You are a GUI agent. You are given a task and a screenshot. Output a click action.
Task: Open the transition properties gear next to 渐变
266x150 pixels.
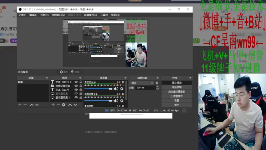(157, 83)
